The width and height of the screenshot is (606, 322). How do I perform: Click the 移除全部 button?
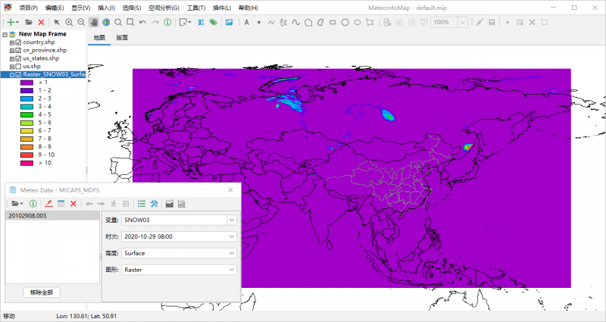[x=42, y=292]
